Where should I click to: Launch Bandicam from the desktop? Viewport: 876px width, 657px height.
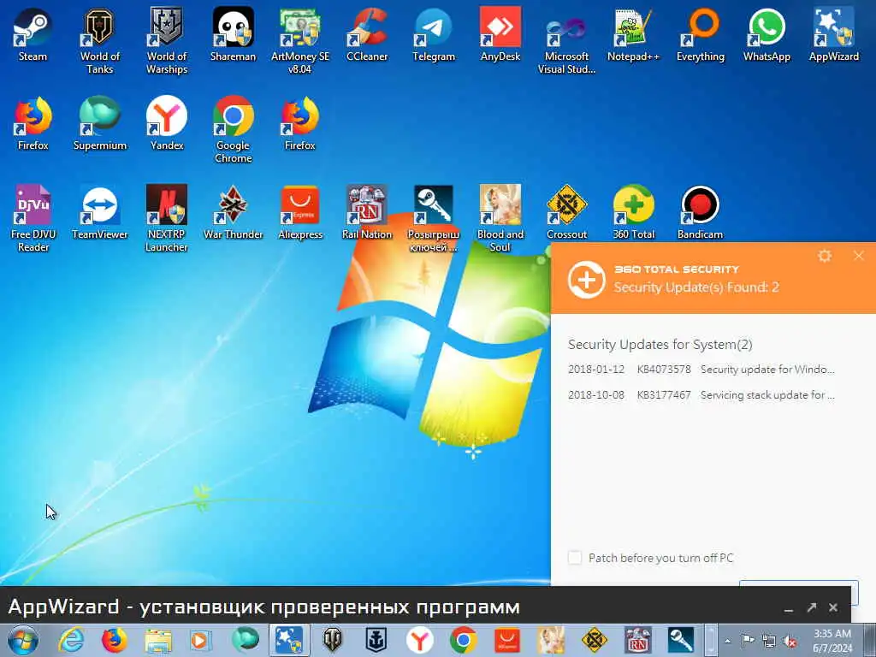pos(700,212)
